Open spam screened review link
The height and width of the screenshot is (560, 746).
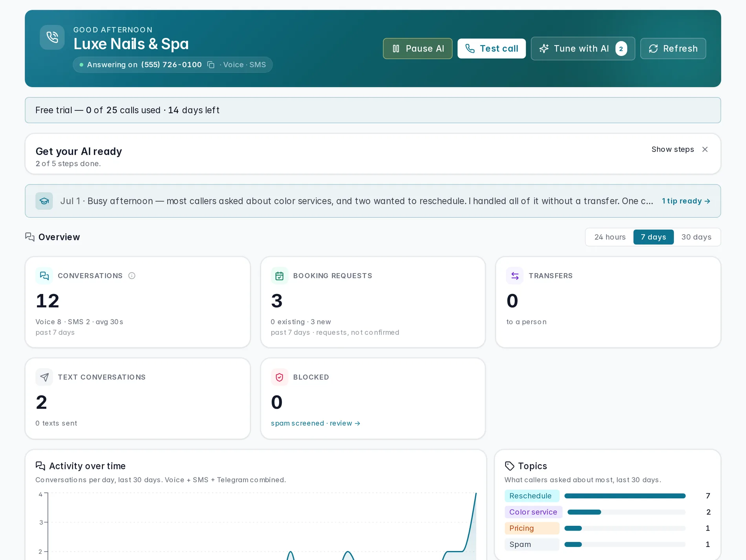click(315, 423)
